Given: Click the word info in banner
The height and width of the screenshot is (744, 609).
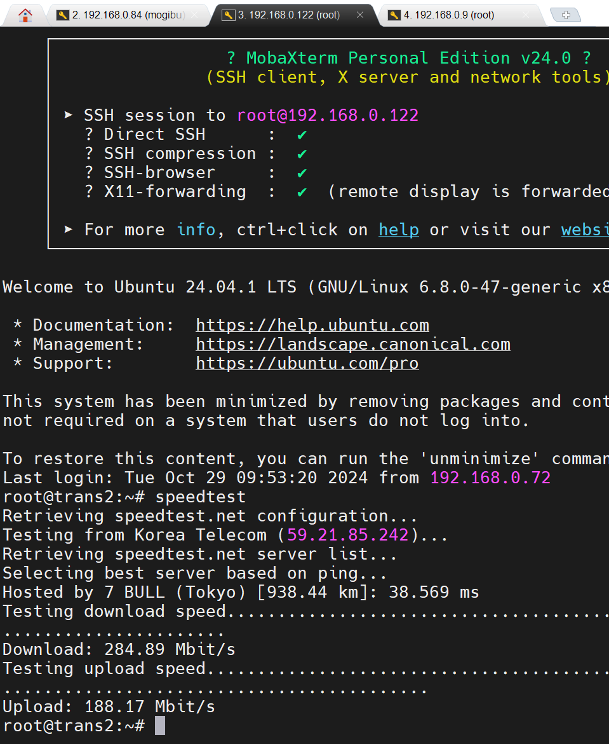Looking at the screenshot, I should click(x=196, y=230).
